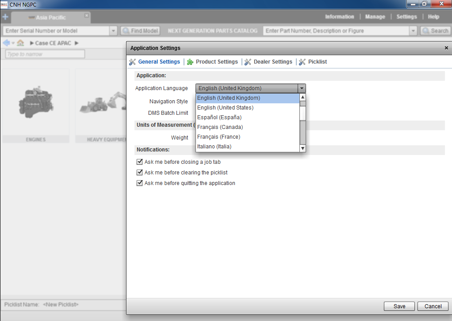The image size is (452, 321).
Task: Save the application settings
Action: tap(399, 306)
